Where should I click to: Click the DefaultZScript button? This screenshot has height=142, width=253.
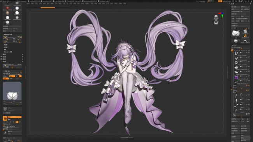[227, 1]
